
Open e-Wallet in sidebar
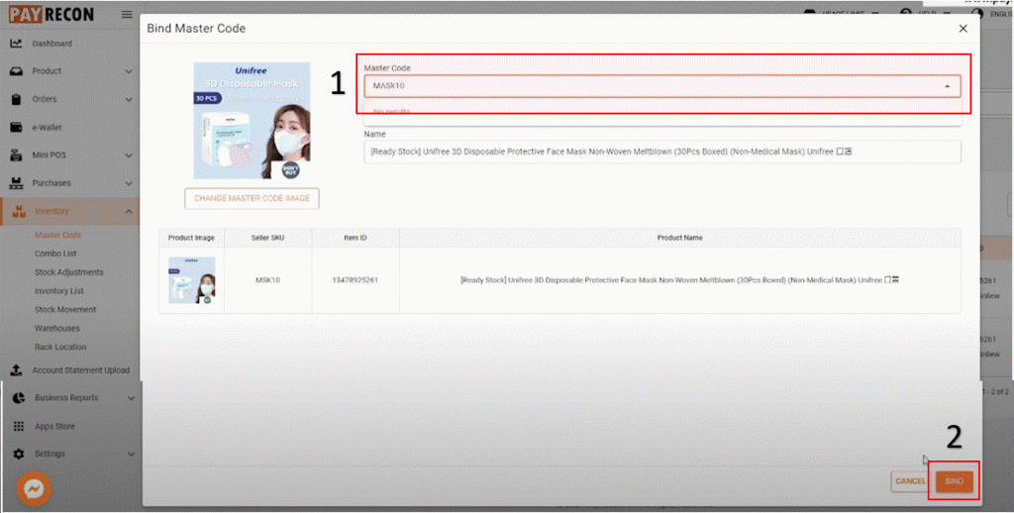tap(48, 128)
